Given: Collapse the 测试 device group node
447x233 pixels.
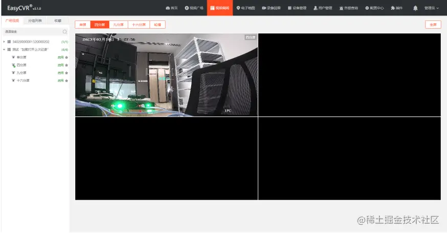Looking at the screenshot, I should coord(4,49).
